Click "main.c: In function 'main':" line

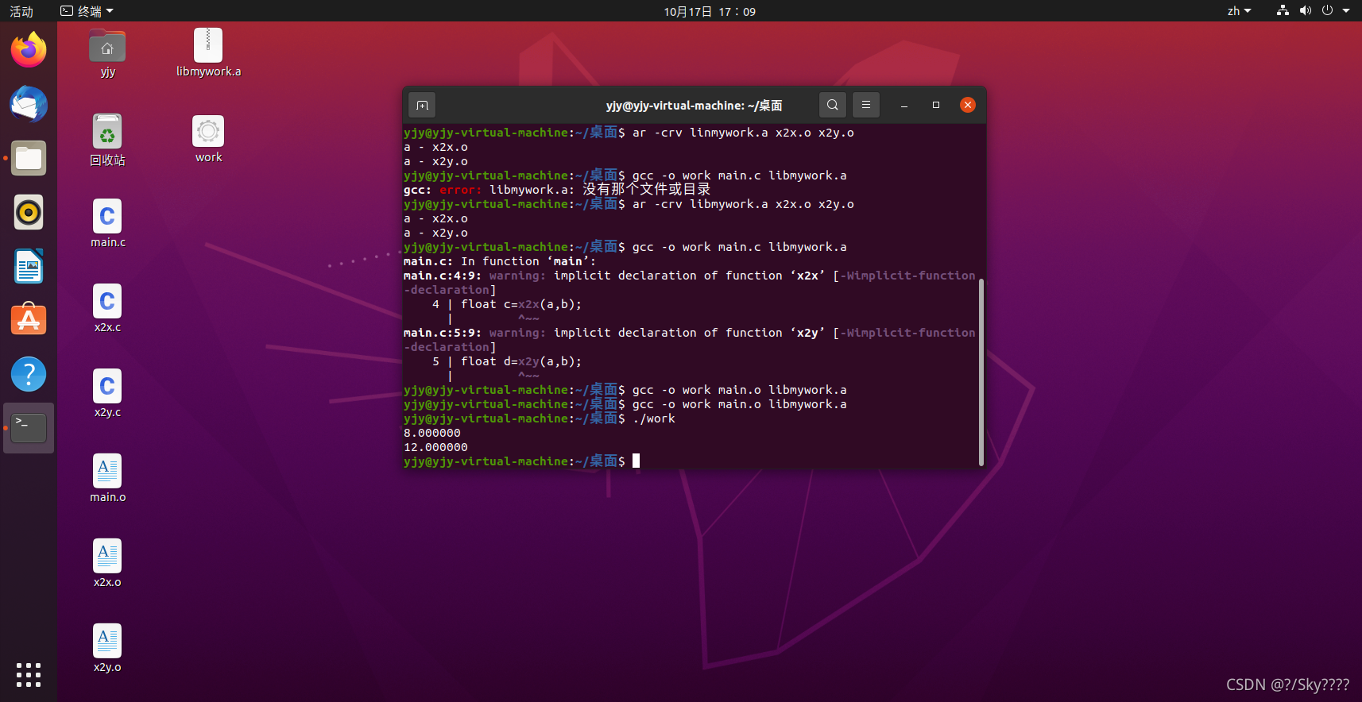pos(499,261)
